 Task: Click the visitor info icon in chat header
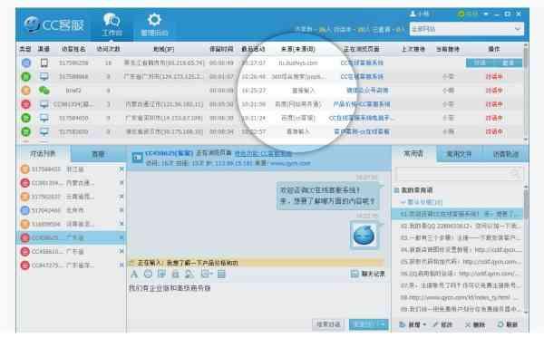pyautogui.click(x=137, y=158)
